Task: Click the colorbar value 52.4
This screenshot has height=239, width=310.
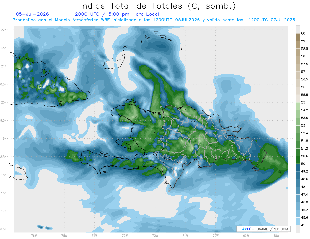Action: pyautogui.click(x=304, y=133)
